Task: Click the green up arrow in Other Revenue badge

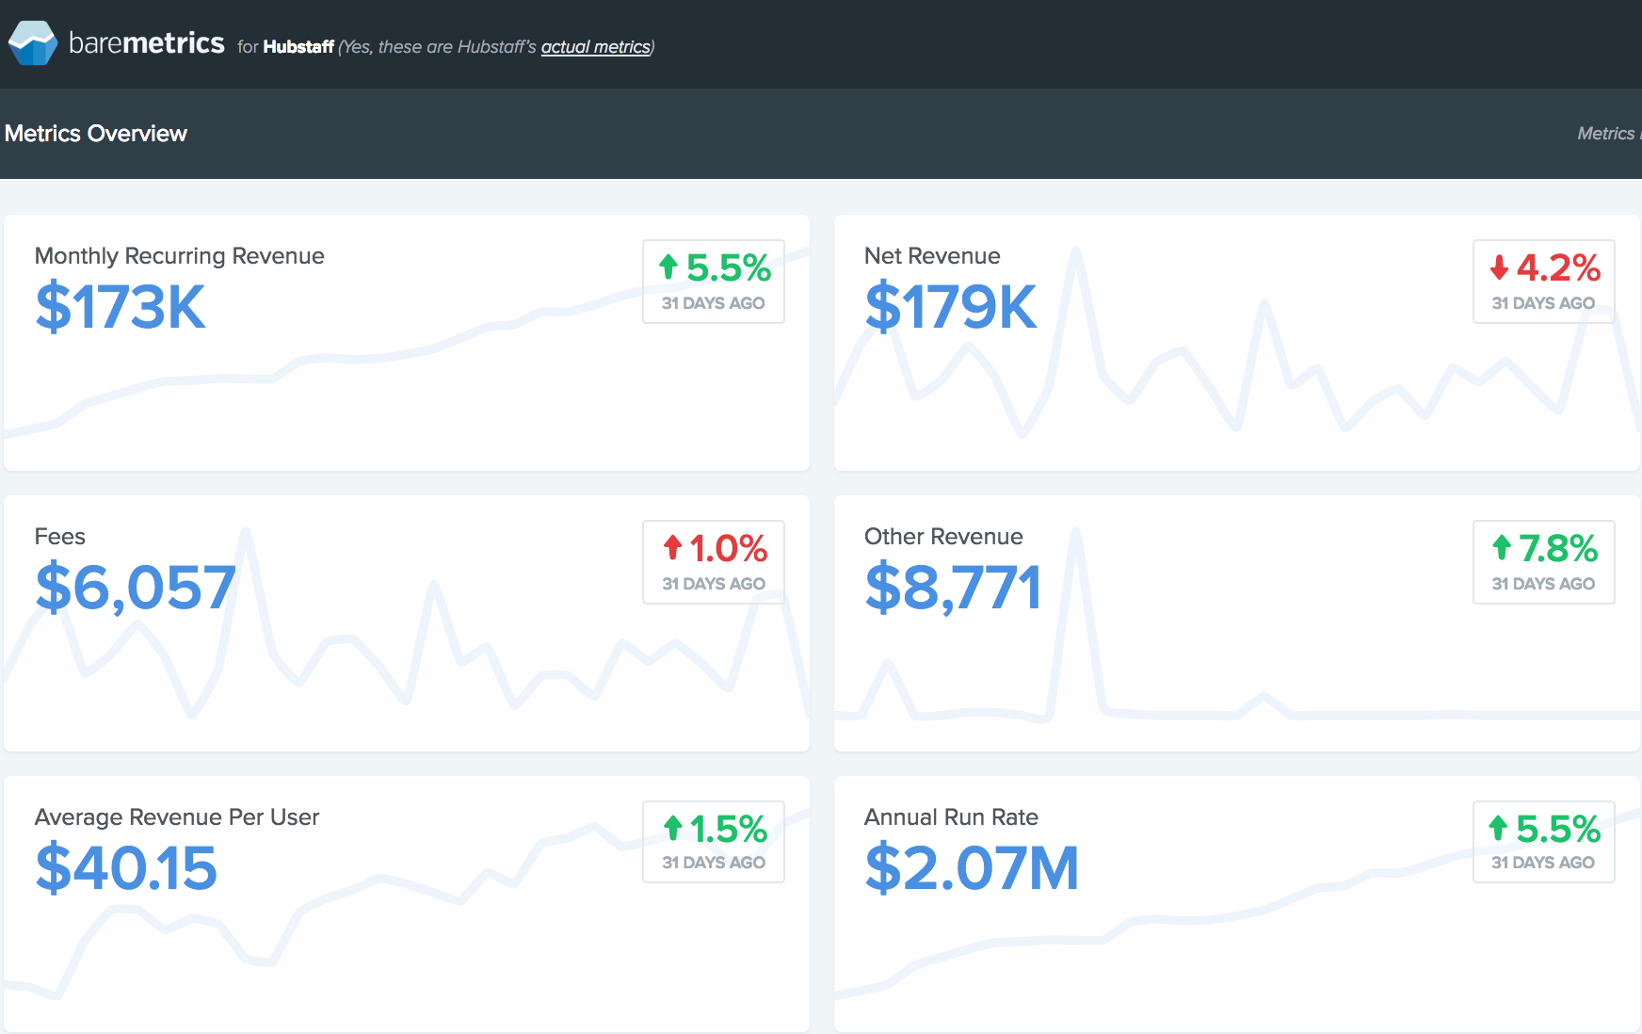Action: tap(1502, 547)
